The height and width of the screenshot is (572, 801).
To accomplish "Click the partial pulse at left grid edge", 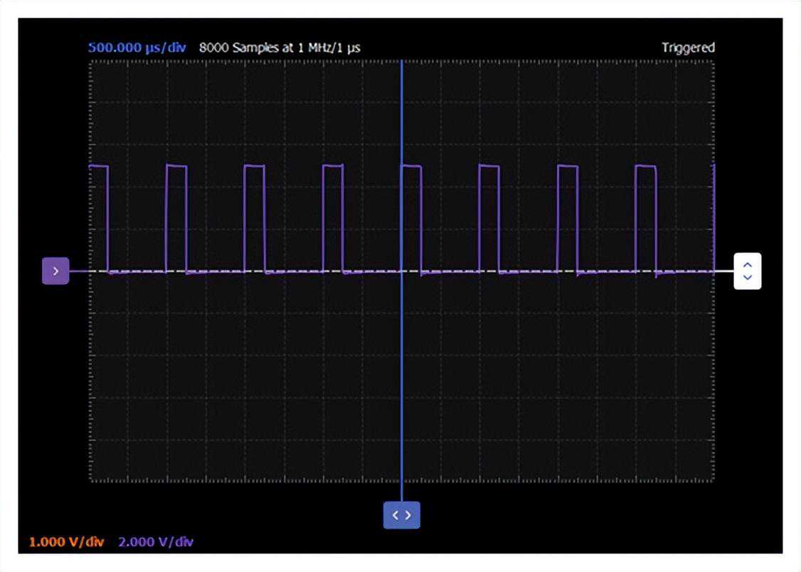I will 98,166.
